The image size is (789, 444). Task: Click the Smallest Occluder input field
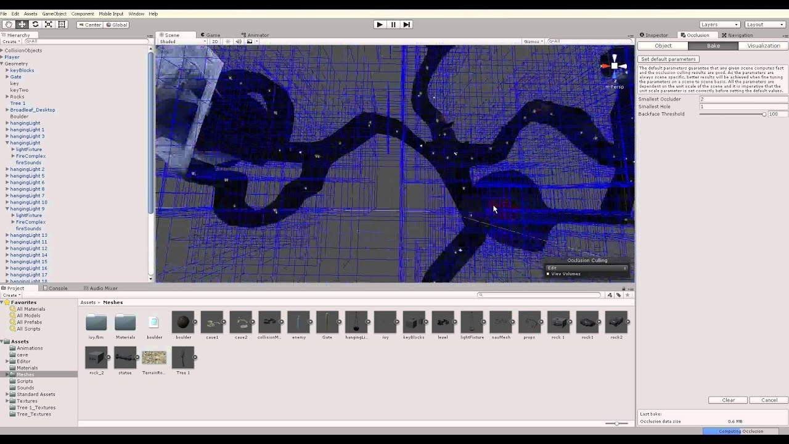743,99
